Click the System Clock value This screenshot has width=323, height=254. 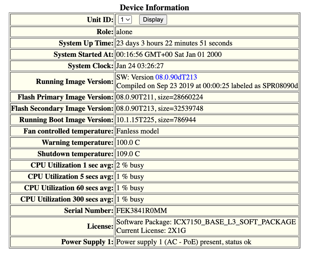[140, 66]
